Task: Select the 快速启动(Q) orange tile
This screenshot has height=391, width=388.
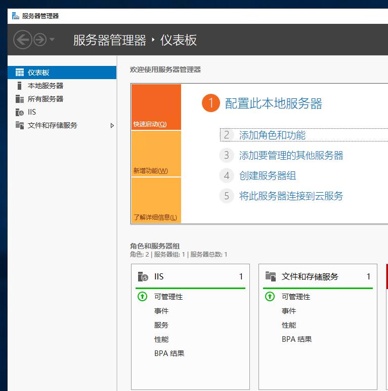Action: click(x=156, y=107)
